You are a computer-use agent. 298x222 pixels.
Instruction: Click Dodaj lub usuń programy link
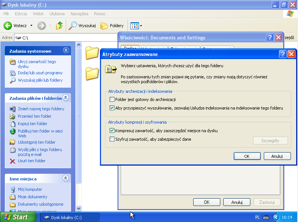click(40, 73)
